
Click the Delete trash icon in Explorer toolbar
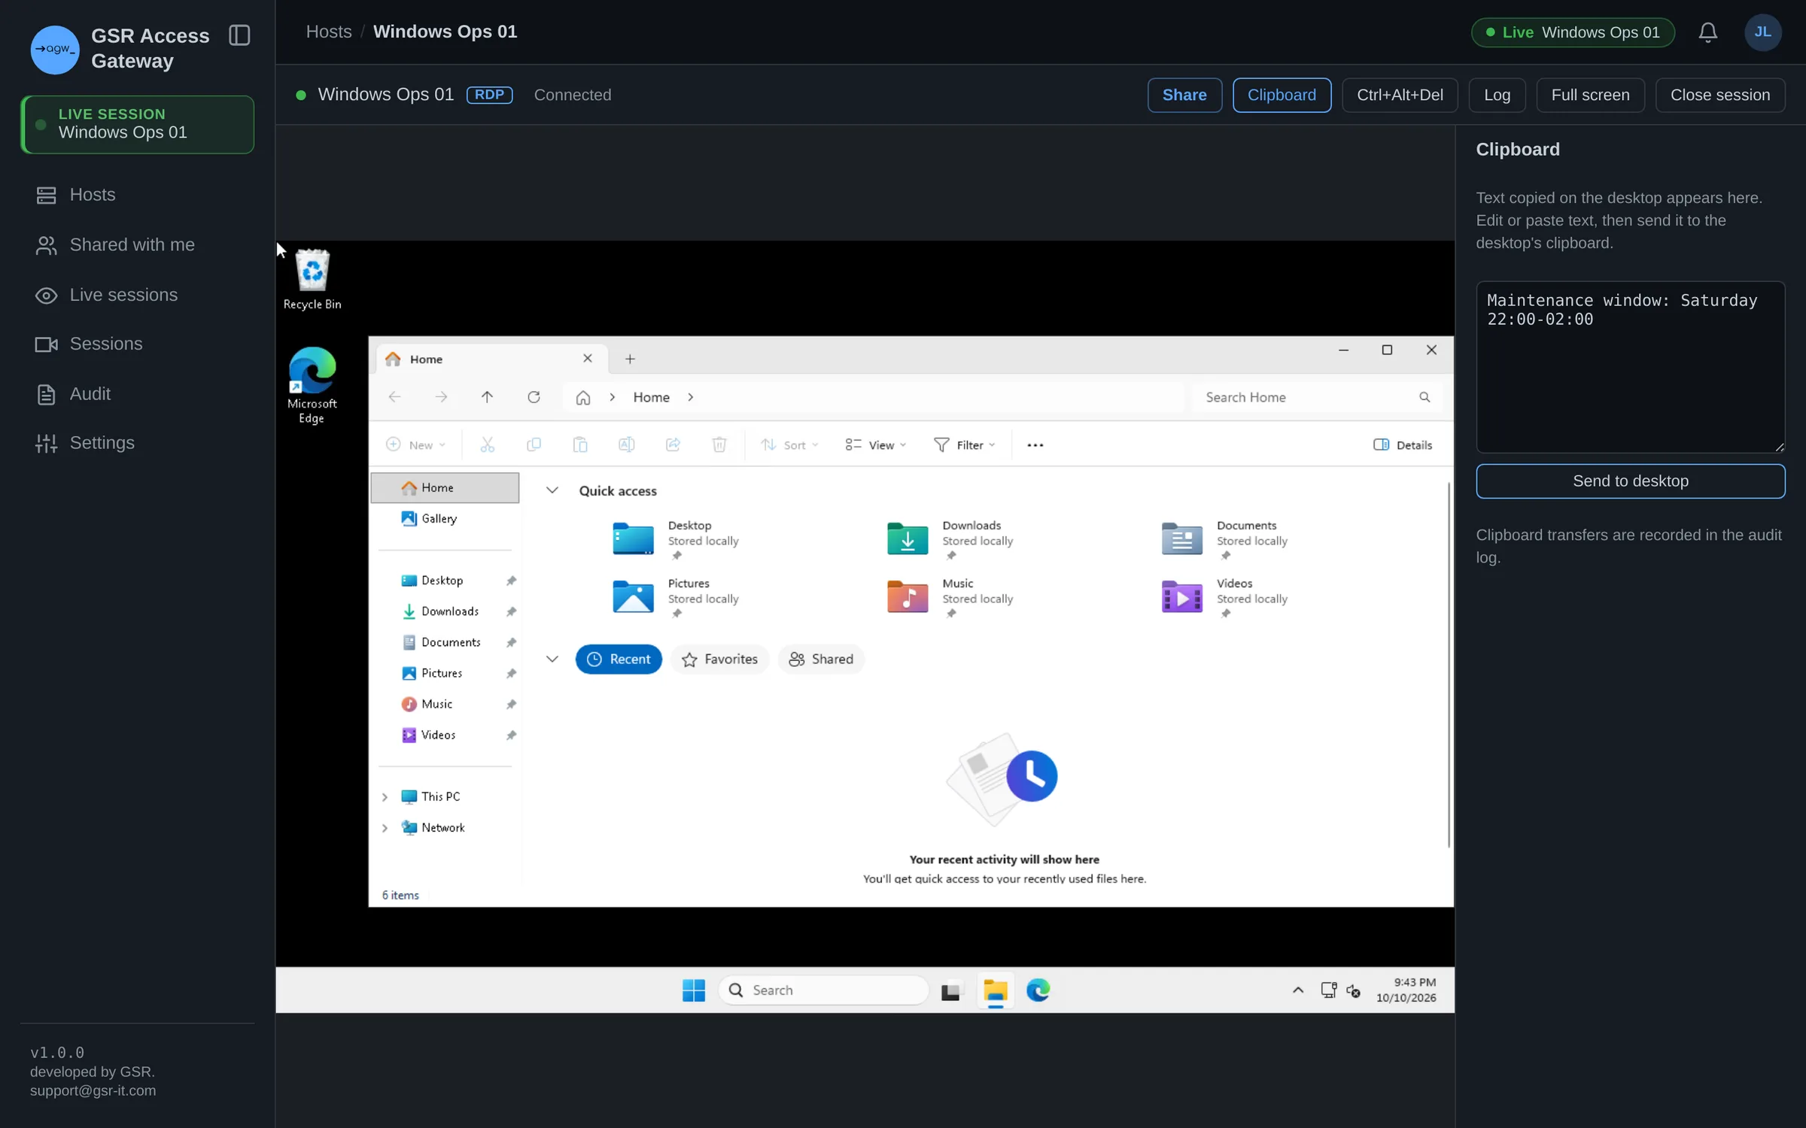[x=719, y=445]
